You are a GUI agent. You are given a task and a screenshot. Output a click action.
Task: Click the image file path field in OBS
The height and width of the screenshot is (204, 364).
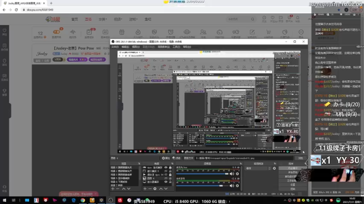pyautogui.click(x=244, y=158)
